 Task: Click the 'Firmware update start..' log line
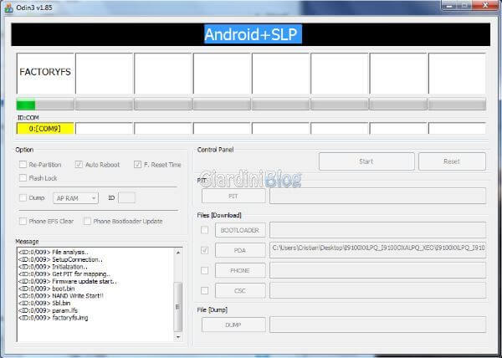68,281
